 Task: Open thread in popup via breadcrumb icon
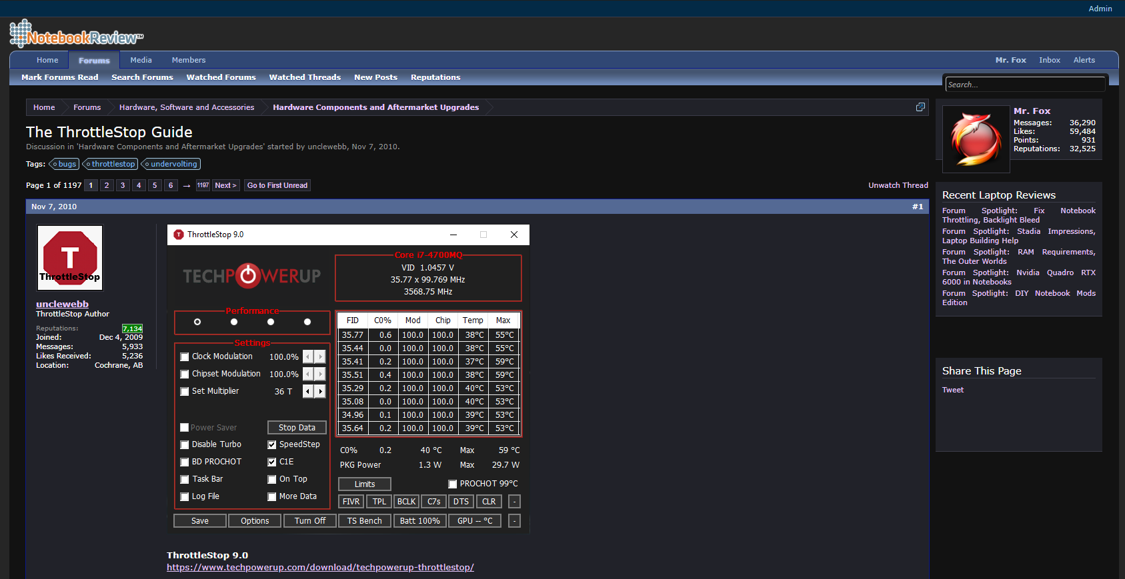click(x=920, y=107)
